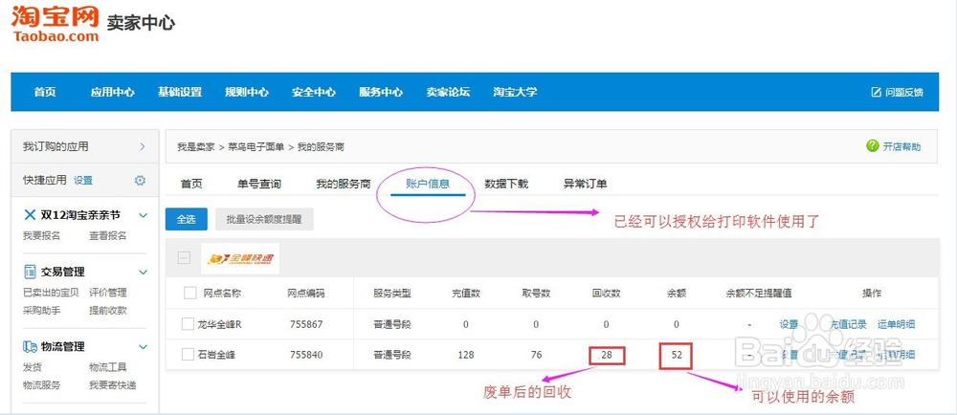Screen dimensions: 957x415
Task: Click the 物流管理 truck icon
Action: coord(30,346)
